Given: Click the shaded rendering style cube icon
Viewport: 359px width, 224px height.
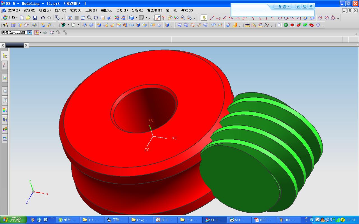Looking at the screenshot, I should point(131,18).
